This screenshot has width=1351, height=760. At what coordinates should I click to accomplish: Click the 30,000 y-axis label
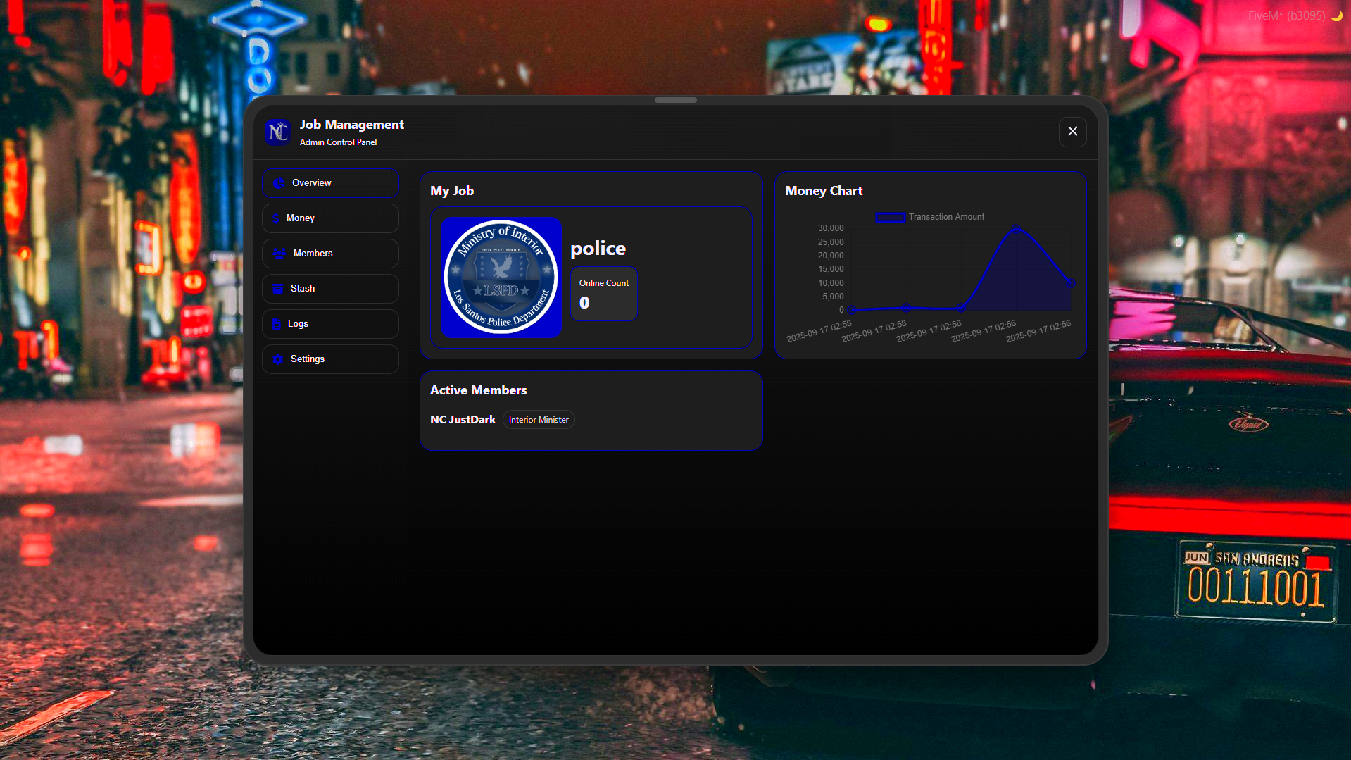[x=831, y=228]
